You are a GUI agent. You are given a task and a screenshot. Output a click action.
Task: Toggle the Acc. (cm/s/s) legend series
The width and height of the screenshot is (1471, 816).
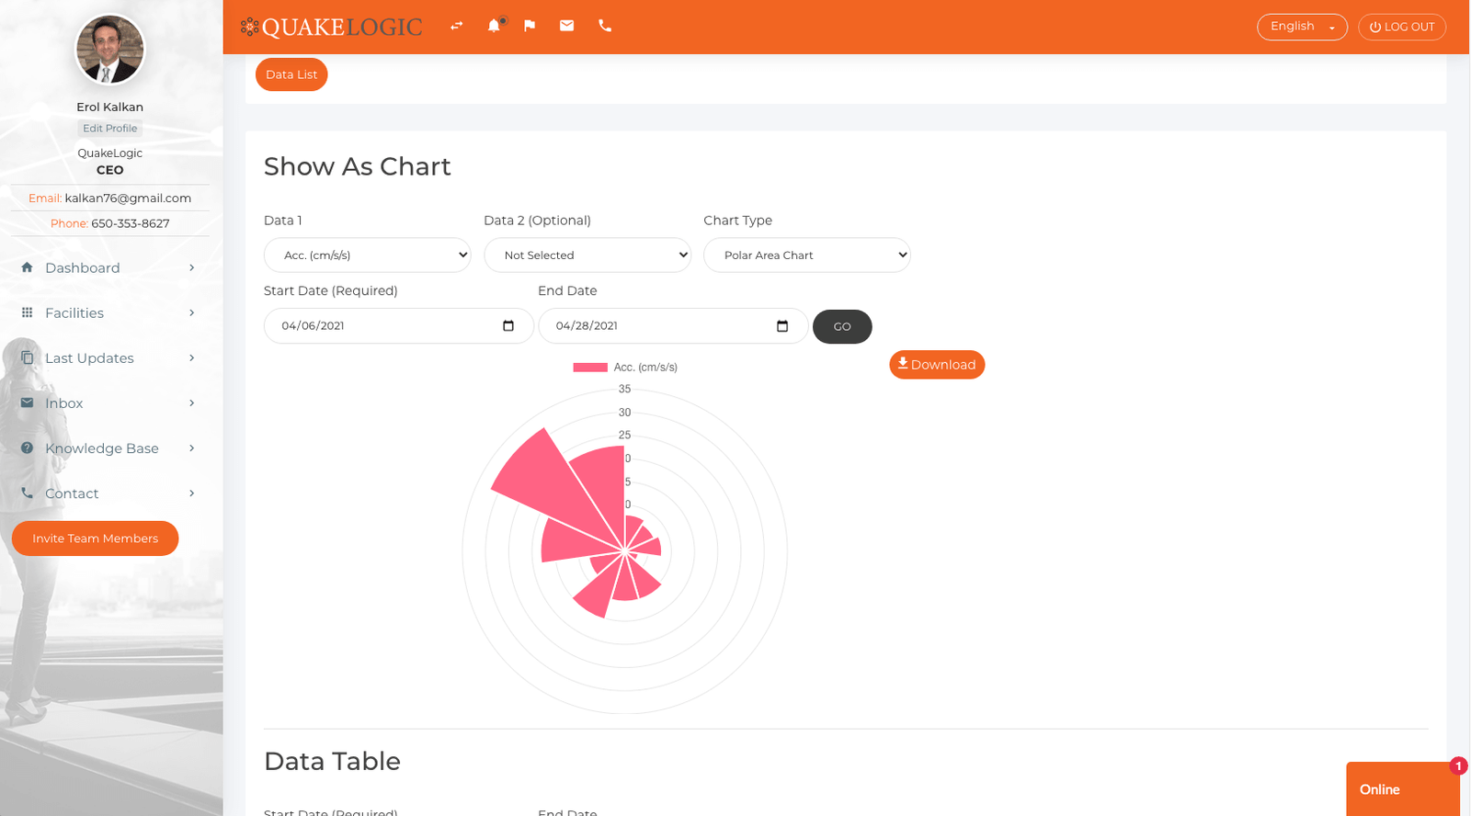pos(625,368)
